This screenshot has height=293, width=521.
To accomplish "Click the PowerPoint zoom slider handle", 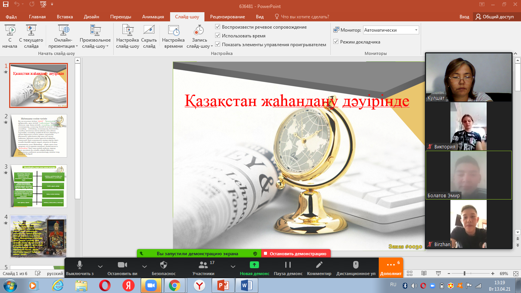I will 464,274.
